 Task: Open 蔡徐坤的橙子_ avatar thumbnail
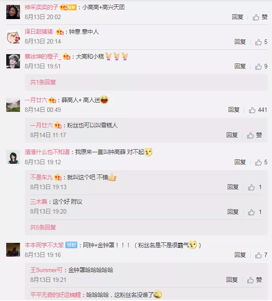(x=13, y=61)
